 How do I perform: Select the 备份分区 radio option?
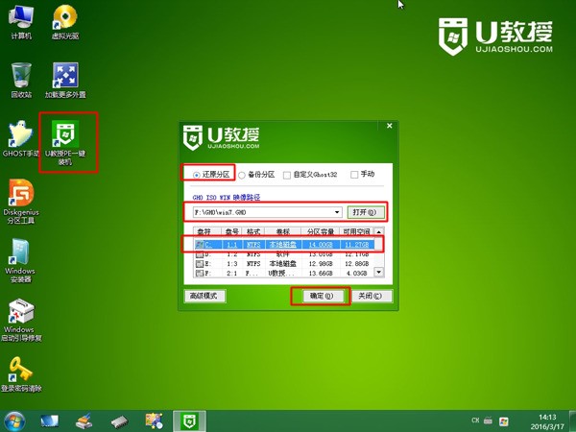point(256,175)
